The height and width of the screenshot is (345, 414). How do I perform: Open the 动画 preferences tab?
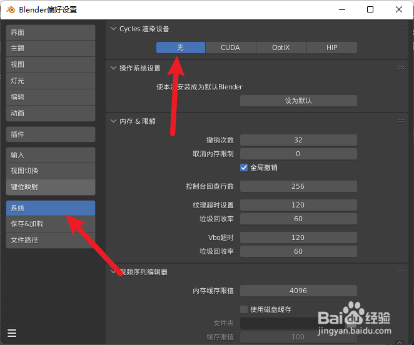[x=51, y=113]
